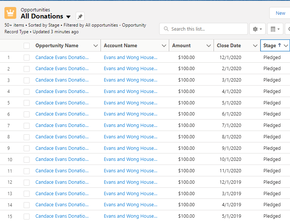Click the New opportunity button

(280, 13)
